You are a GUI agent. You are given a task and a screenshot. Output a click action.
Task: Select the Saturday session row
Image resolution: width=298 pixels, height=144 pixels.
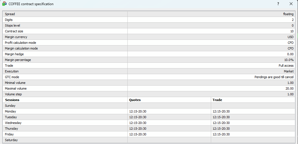tap(11, 140)
